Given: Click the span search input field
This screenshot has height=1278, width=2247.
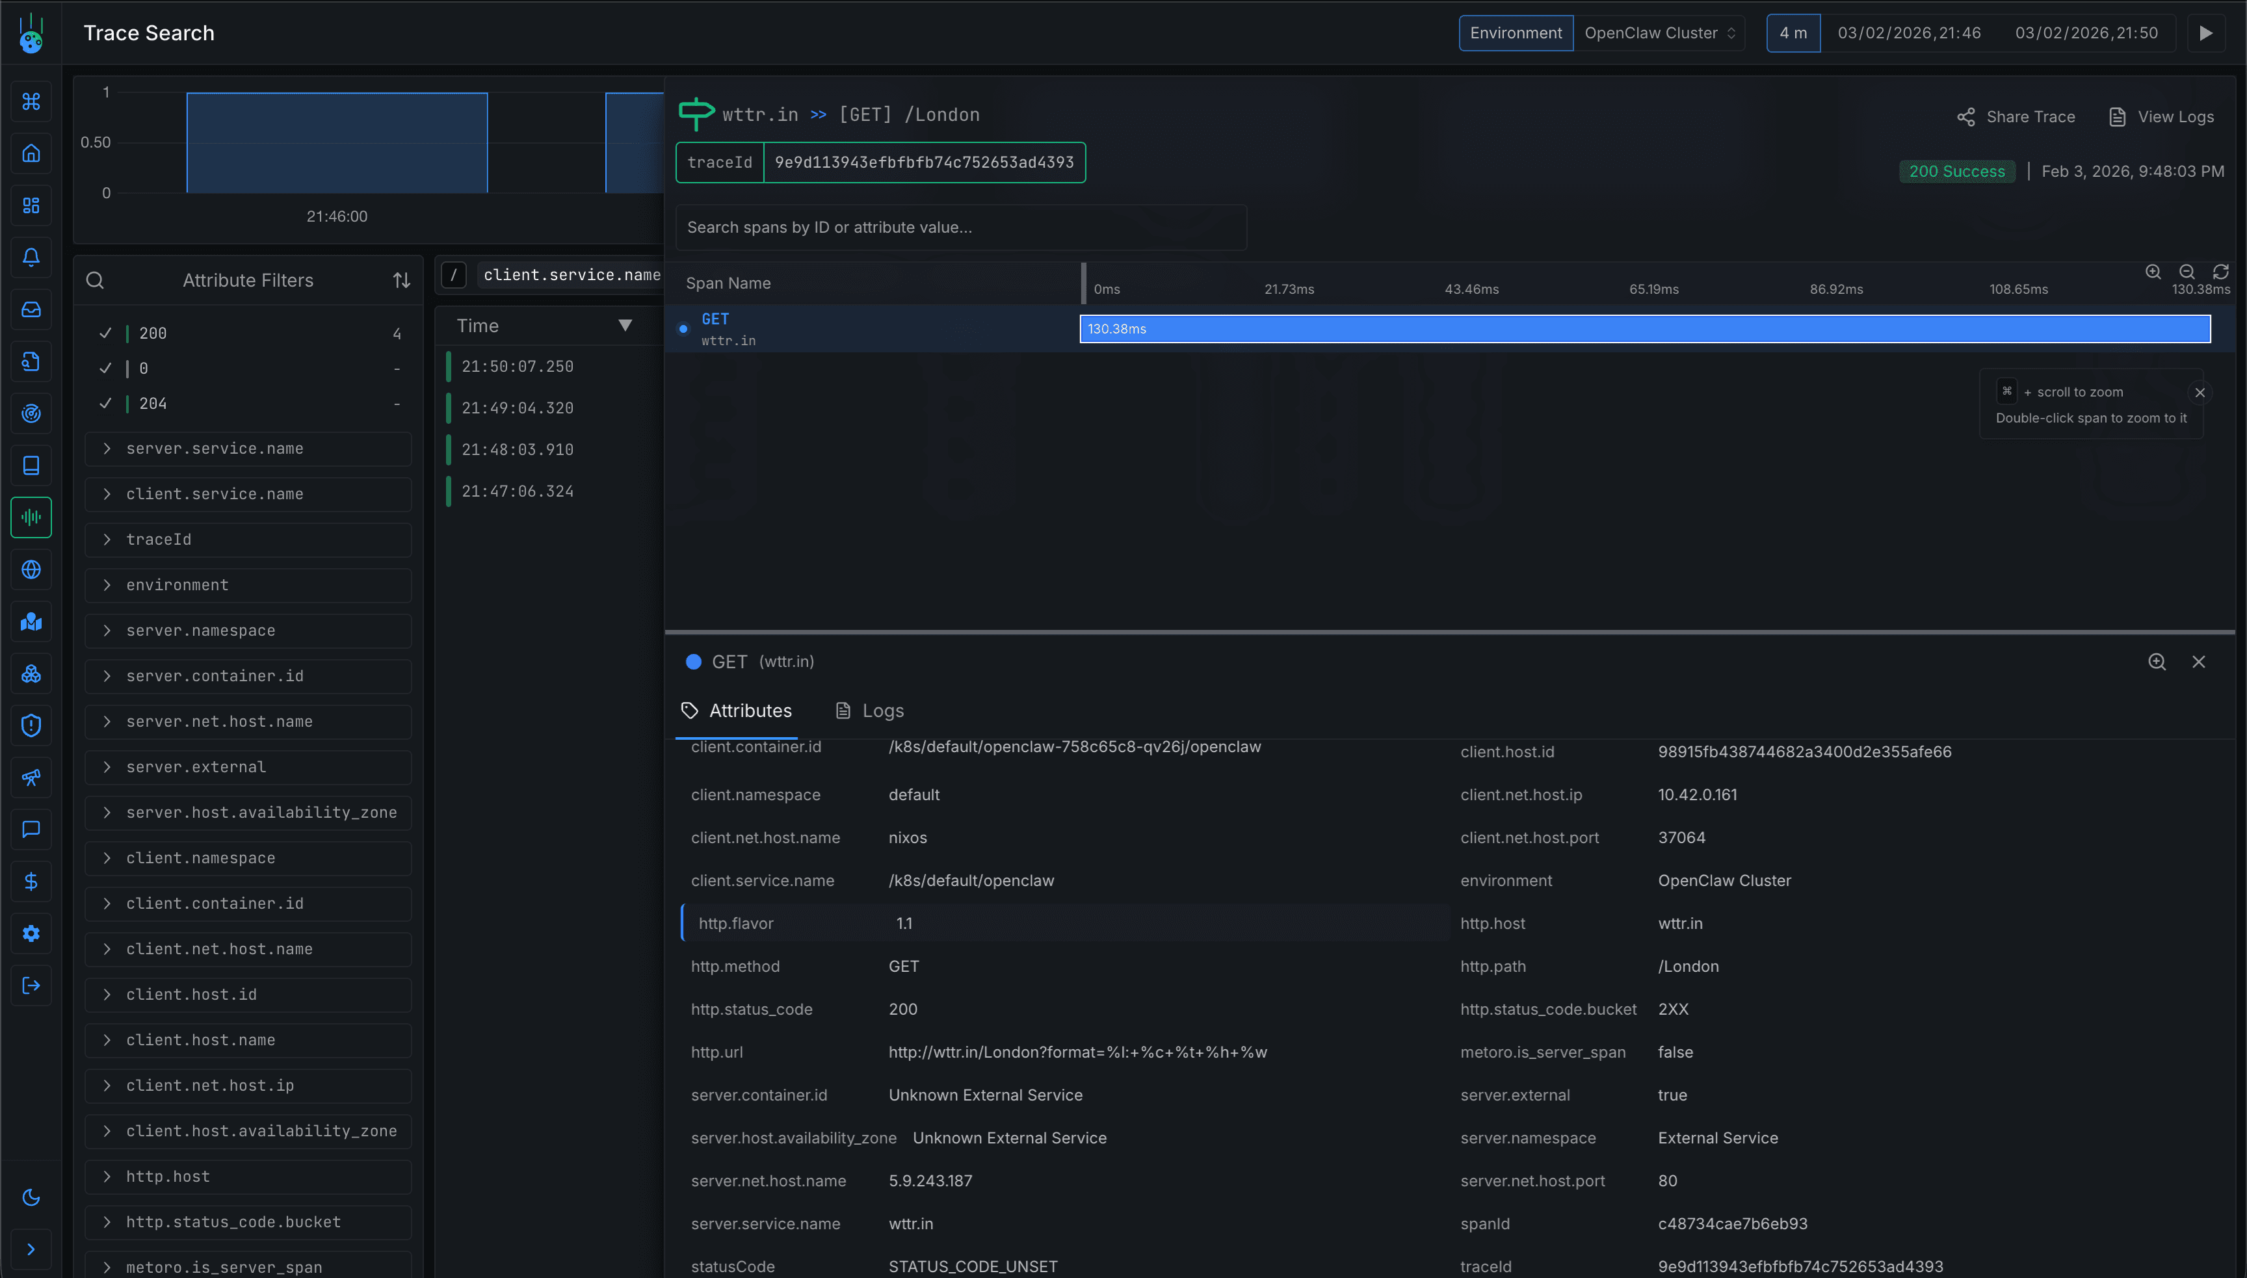Looking at the screenshot, I should [960, 226].
